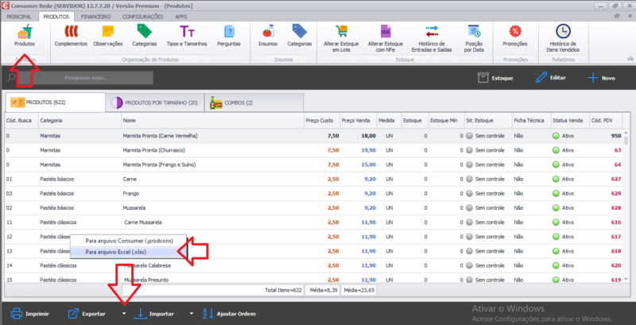Viewport: 636px width, 325px height.
Task: Click price 19,90 in Preço Venda
Action: tap(368, 150)
